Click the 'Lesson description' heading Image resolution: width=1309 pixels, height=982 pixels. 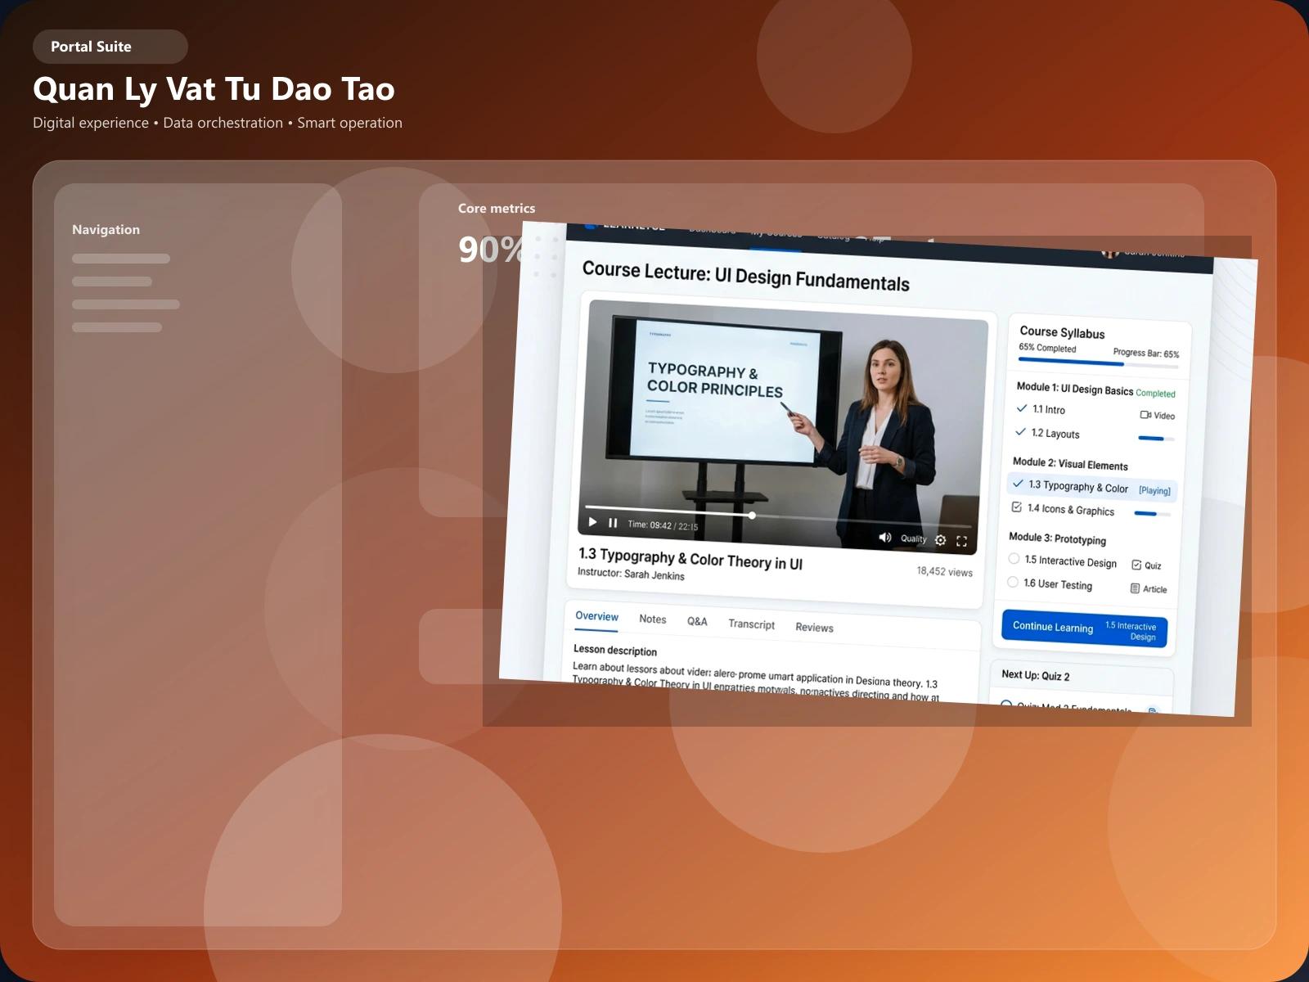(x=615, y=651)
